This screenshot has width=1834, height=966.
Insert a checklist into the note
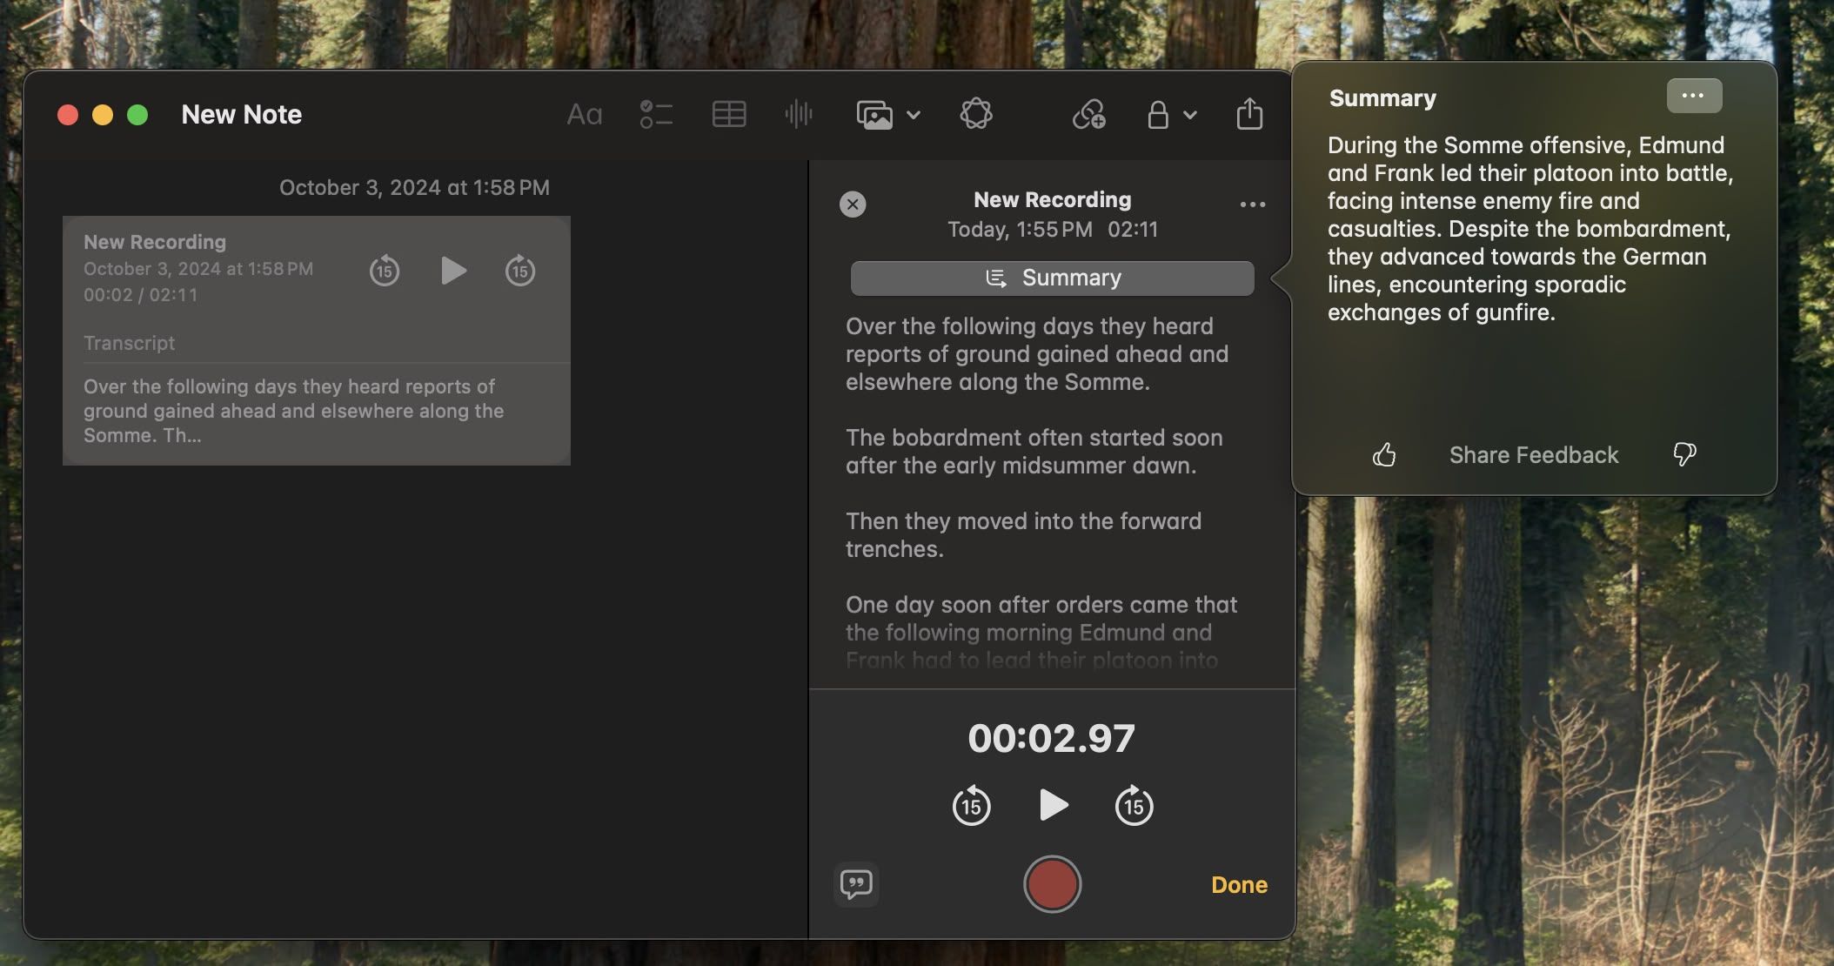(x=657, y=114)
